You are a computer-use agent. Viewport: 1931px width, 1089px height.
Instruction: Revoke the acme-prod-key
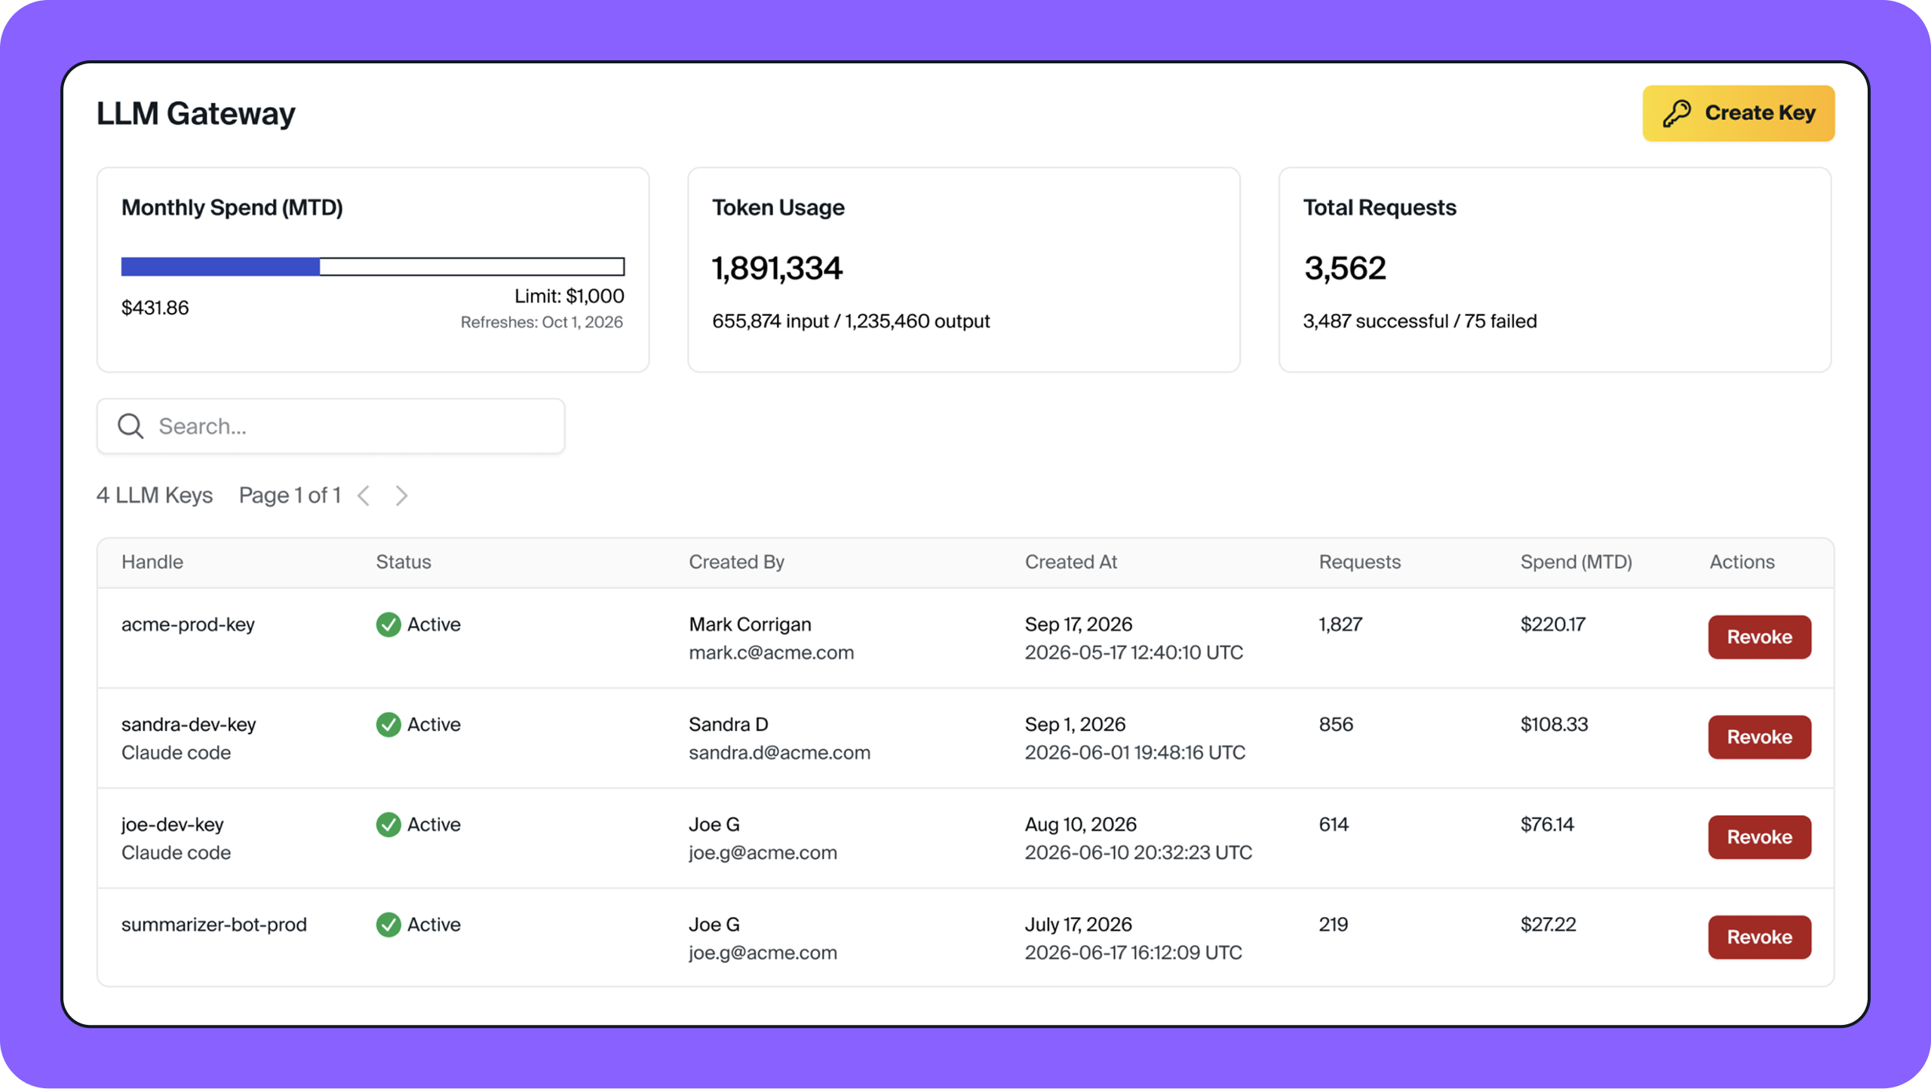pos(1759,637)
